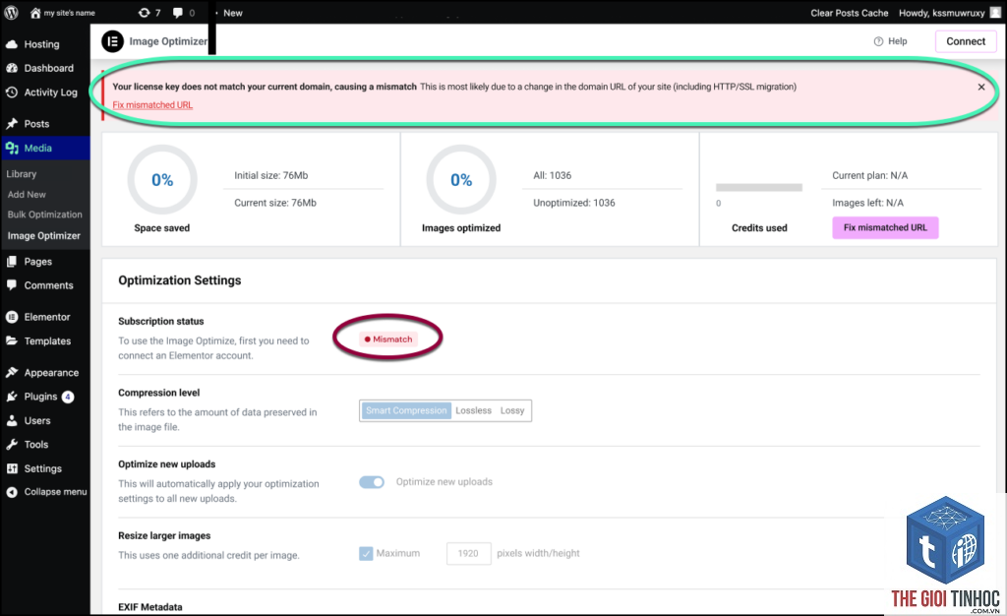
Task: Click the Posts pushpin icon
Action: pos(12,123)
